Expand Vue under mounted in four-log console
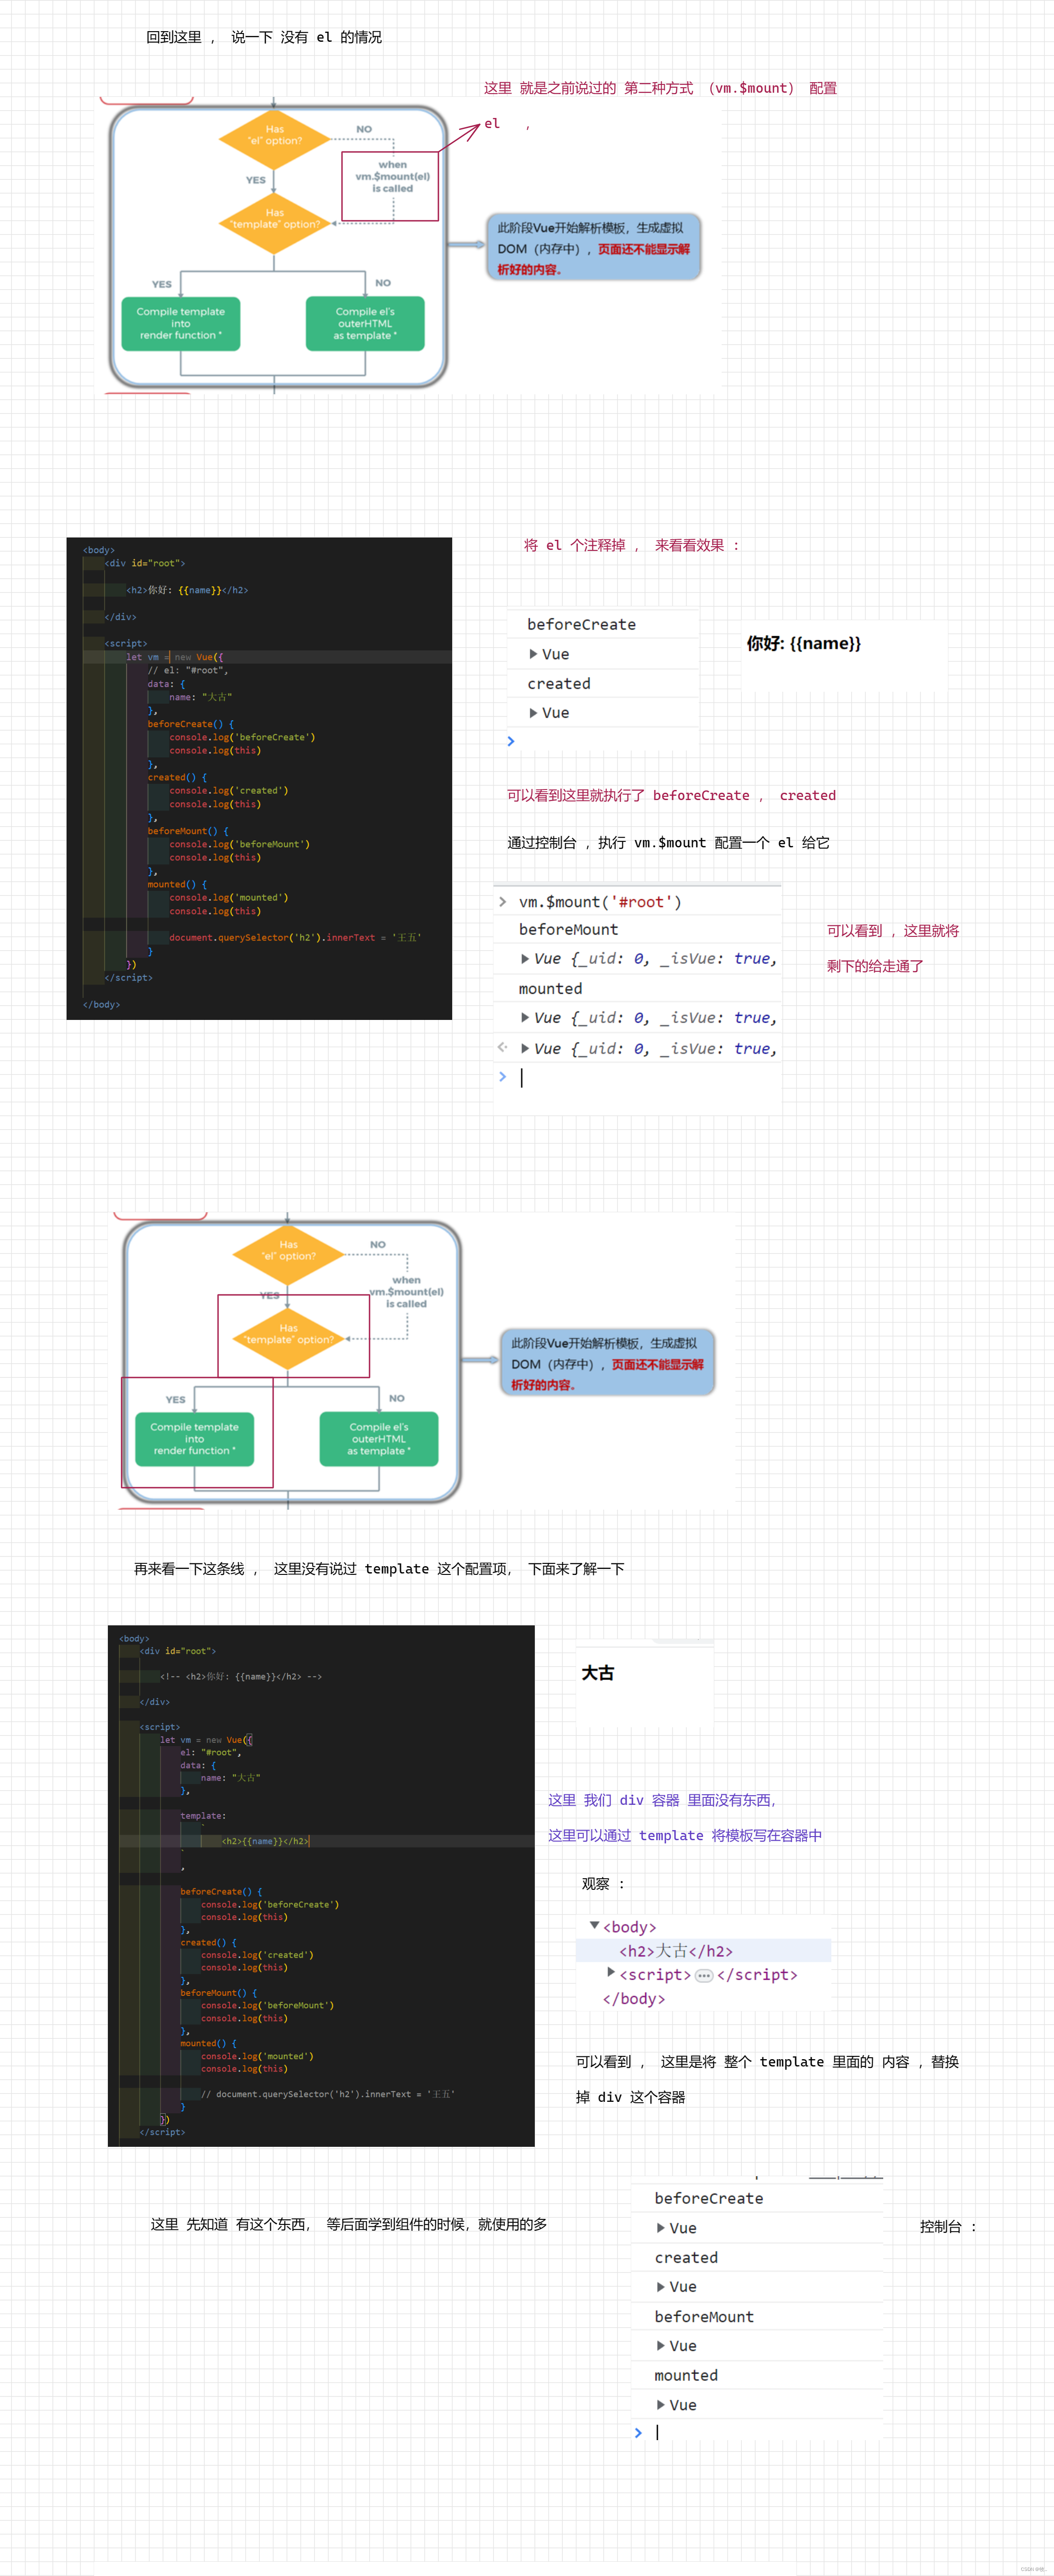The width and height of the screenshot is (1054, 2576). pos(661,2405)
